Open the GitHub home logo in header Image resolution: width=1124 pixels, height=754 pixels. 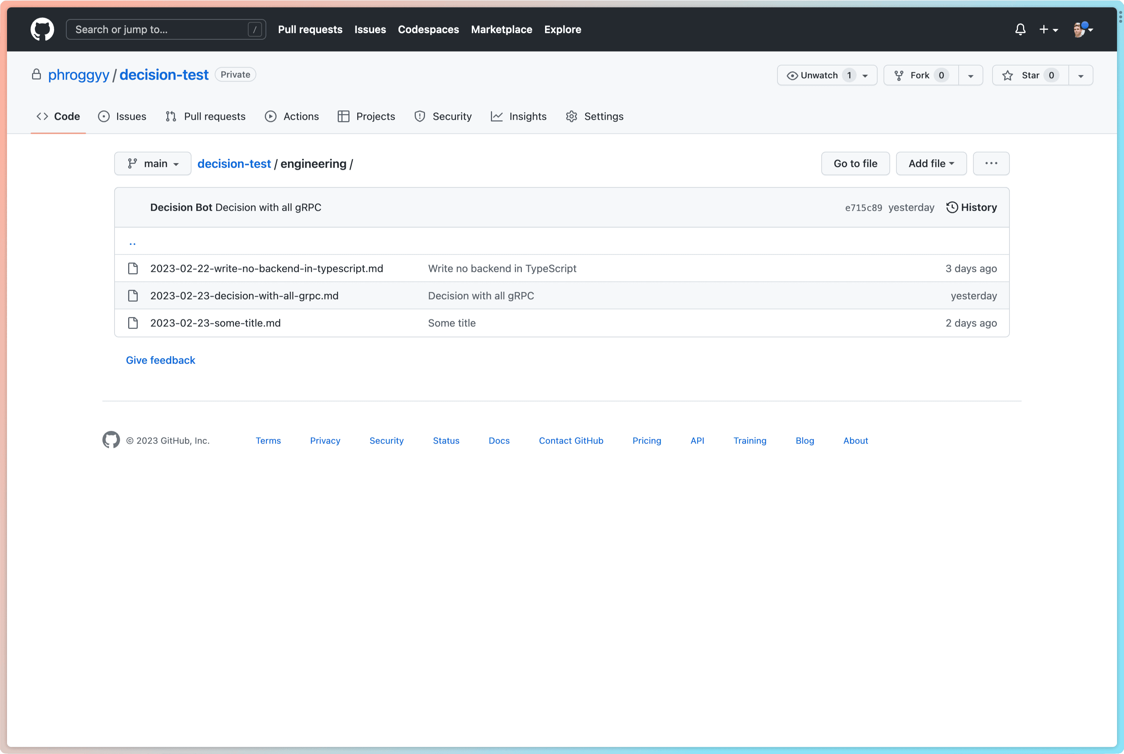coord(42,29)
